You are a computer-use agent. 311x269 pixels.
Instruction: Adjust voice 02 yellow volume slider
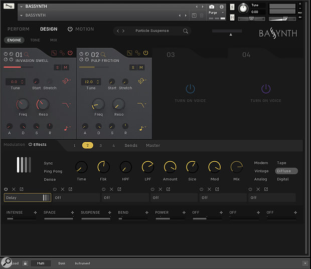(94, 67)
